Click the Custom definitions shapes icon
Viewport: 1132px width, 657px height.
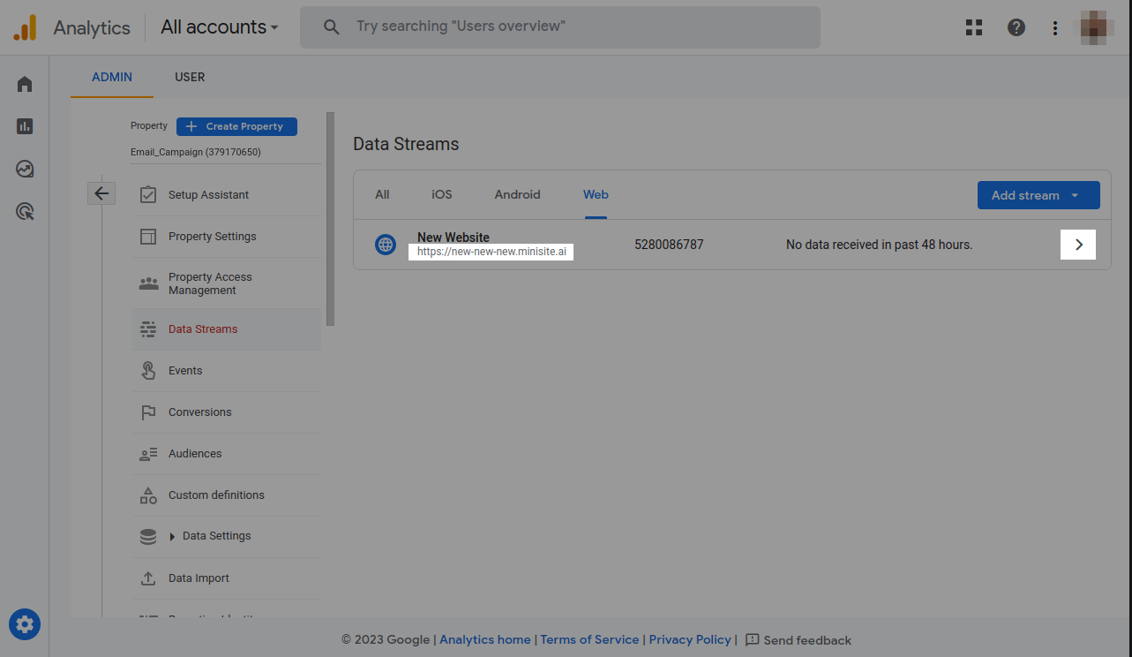tap(148, 495)
